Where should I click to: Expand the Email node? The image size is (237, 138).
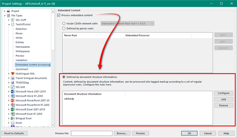9,123
